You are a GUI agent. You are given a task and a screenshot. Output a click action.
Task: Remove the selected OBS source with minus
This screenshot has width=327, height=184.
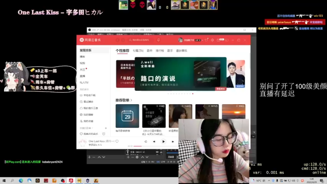click(132, 157)
